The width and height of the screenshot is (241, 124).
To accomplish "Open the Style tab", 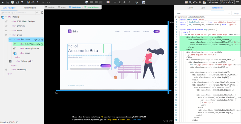I will (x=203, y=8).
